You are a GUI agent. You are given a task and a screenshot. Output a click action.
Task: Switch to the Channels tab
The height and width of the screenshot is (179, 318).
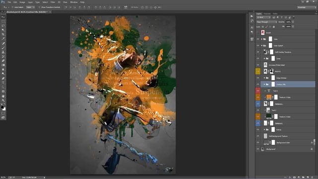point(267,14)
